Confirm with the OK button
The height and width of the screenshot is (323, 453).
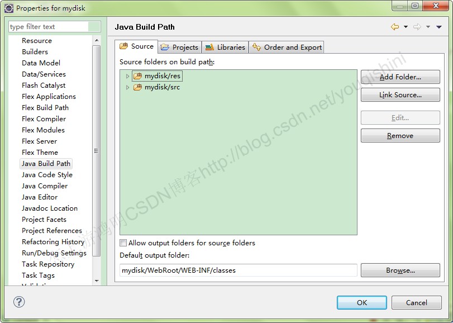tap(362, 302)
